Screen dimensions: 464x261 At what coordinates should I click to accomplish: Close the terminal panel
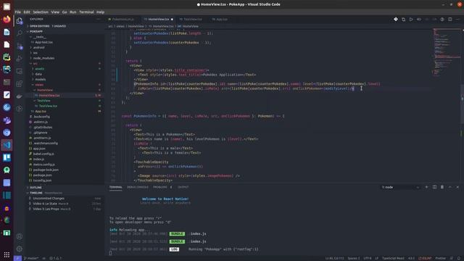click(457, 187)
